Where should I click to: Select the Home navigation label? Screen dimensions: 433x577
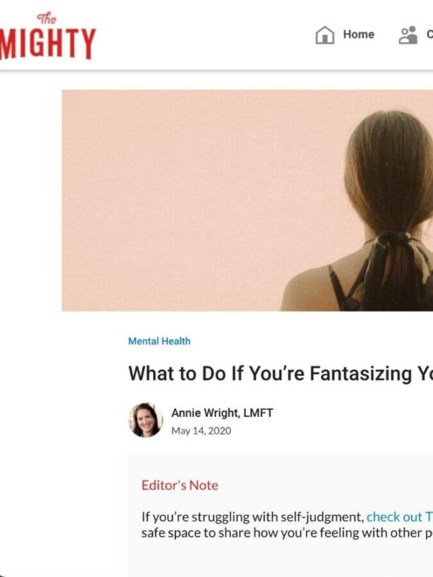point(359,34)
